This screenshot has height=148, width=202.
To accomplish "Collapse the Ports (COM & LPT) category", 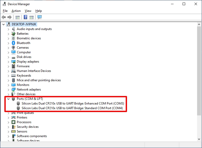I will pyautogui.click(x=8, y=99).
